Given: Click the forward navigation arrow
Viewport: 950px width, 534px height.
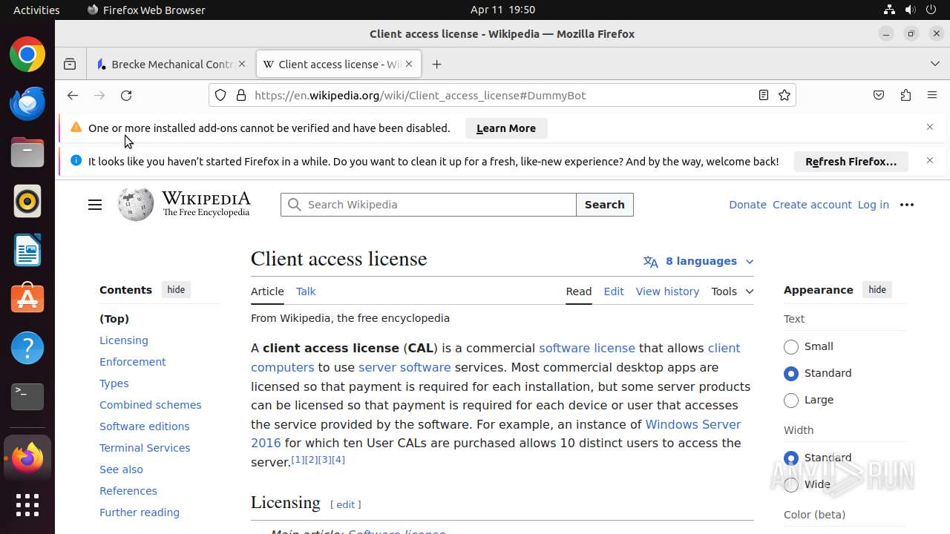Looking at the screenshot, I should pos(99,96).
